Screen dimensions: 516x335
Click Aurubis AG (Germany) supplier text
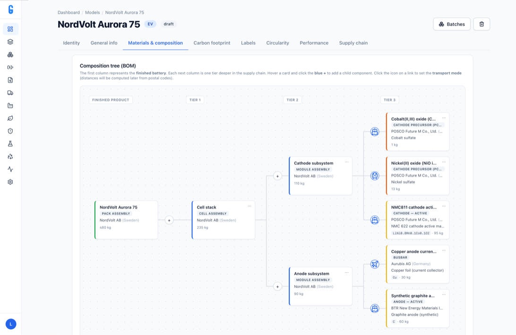(411, 264)
